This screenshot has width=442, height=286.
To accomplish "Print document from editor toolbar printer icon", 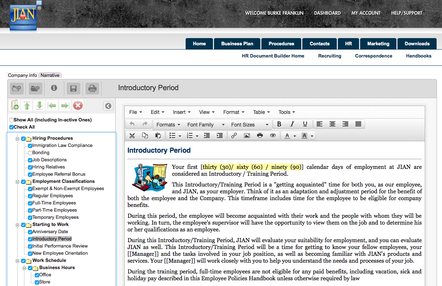I will (x=260, y=136).
